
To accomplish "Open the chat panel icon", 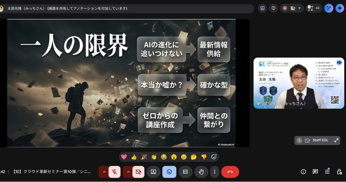I will [315, 172].
